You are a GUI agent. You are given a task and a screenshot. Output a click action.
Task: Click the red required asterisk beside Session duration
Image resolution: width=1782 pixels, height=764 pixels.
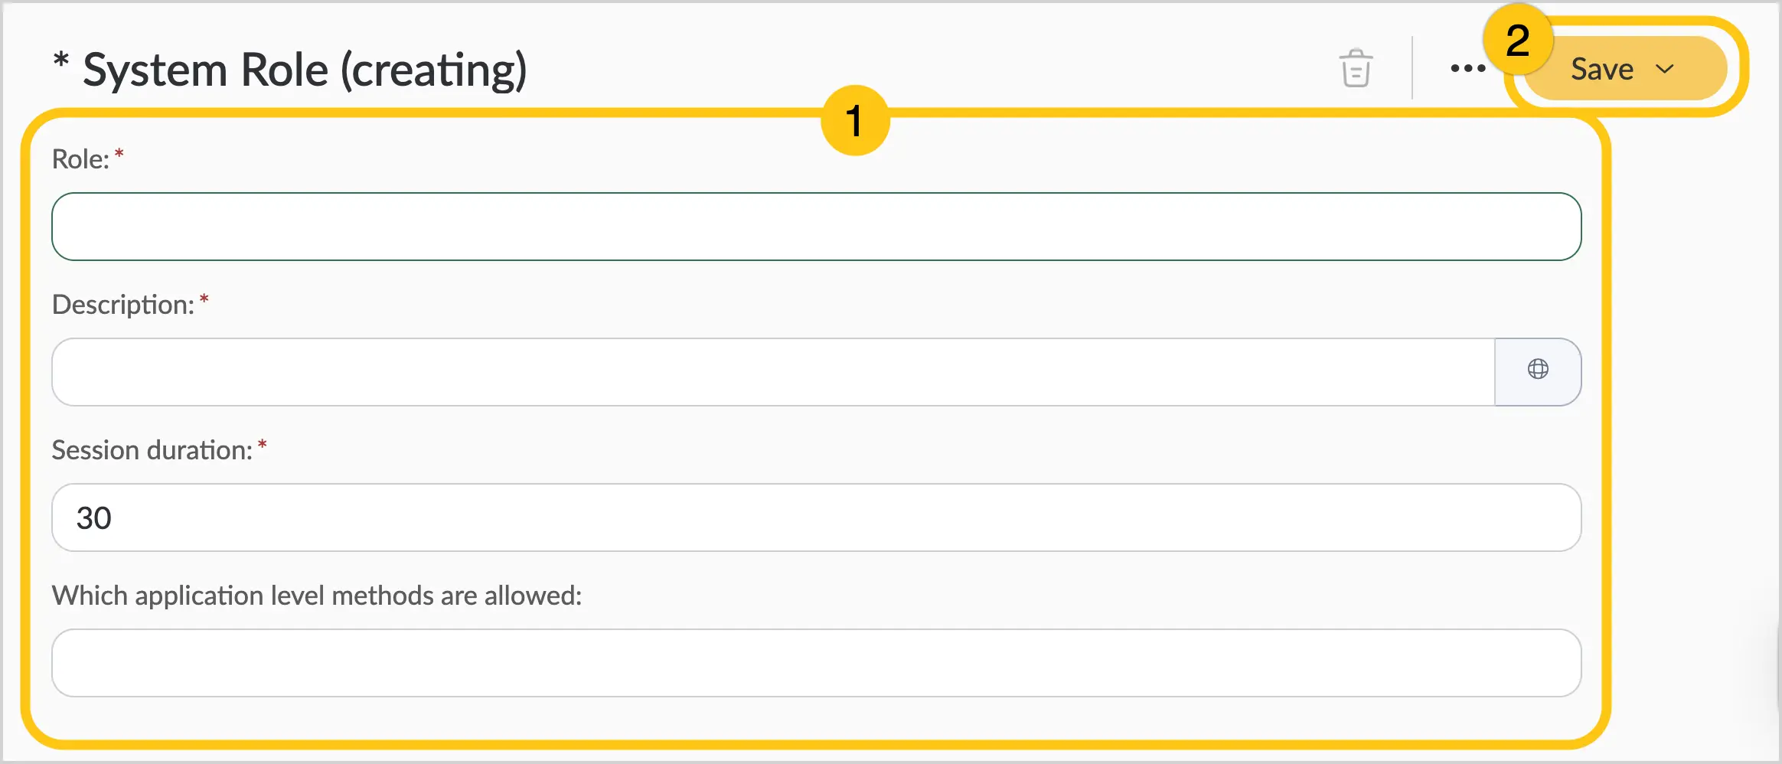(263, 445)
